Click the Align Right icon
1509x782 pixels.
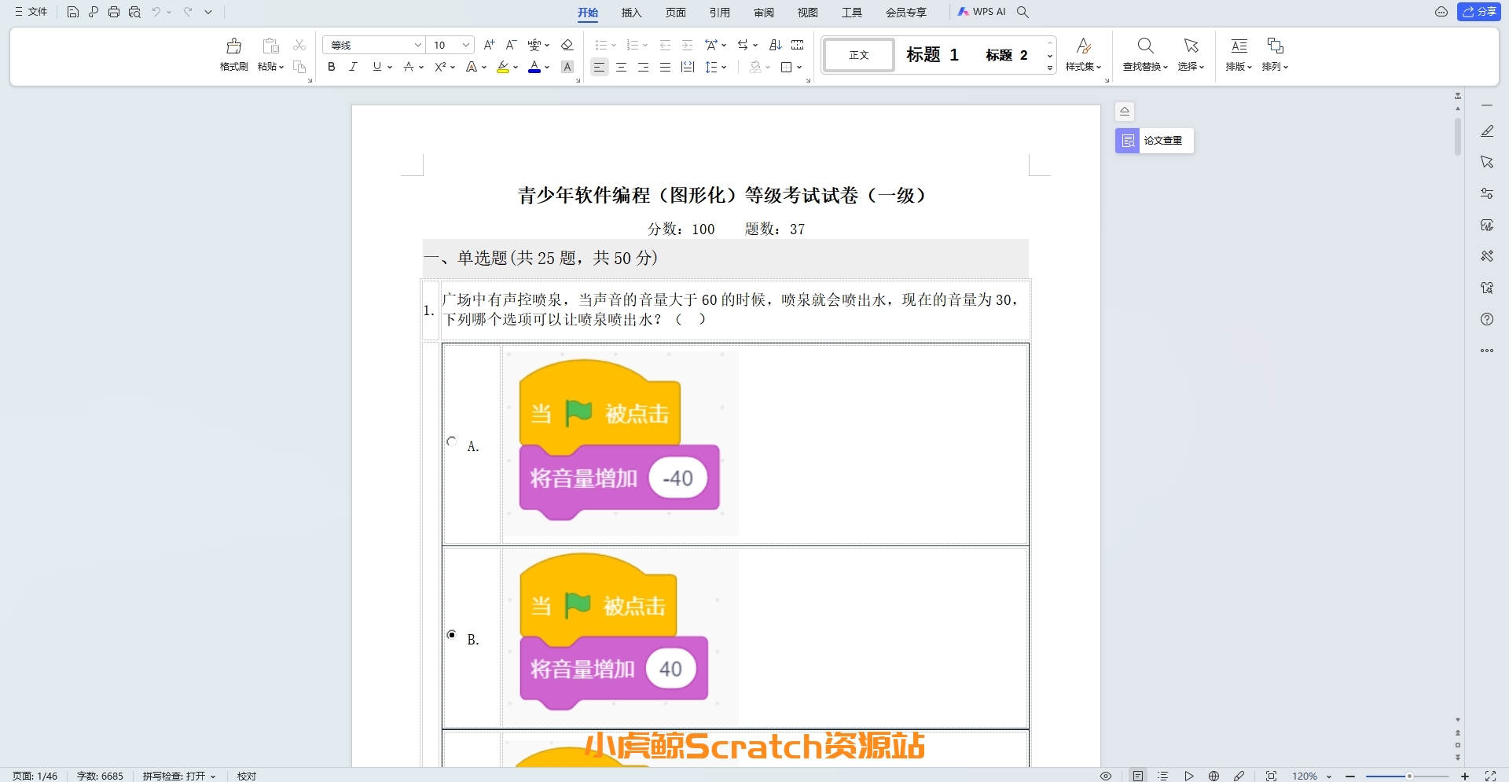[643, 68]
